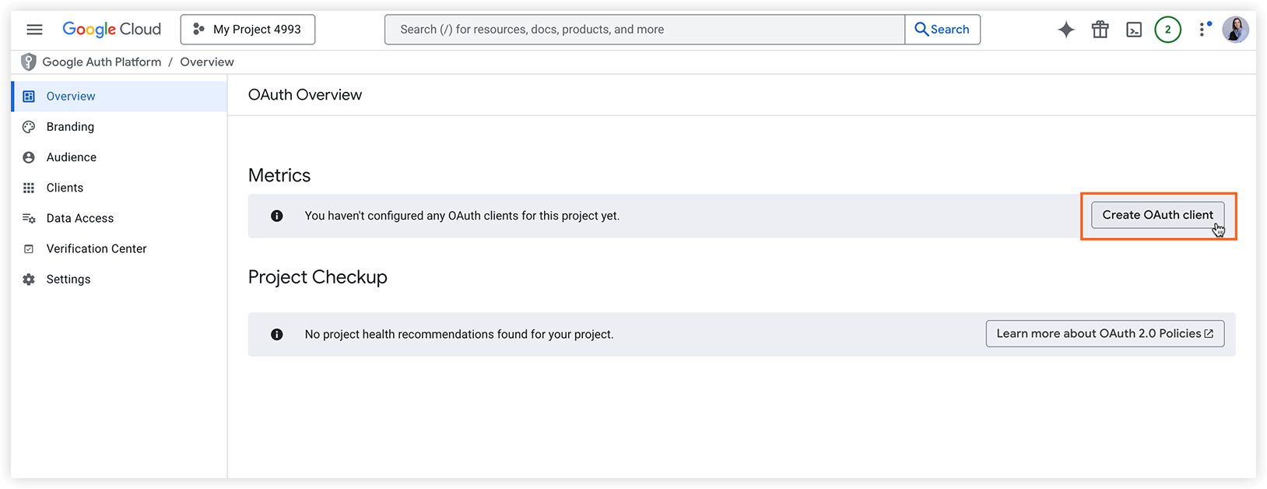Click the Project Checkup section heading
This screenshot has width=1267, height=489.
click(x=318, y=277)
